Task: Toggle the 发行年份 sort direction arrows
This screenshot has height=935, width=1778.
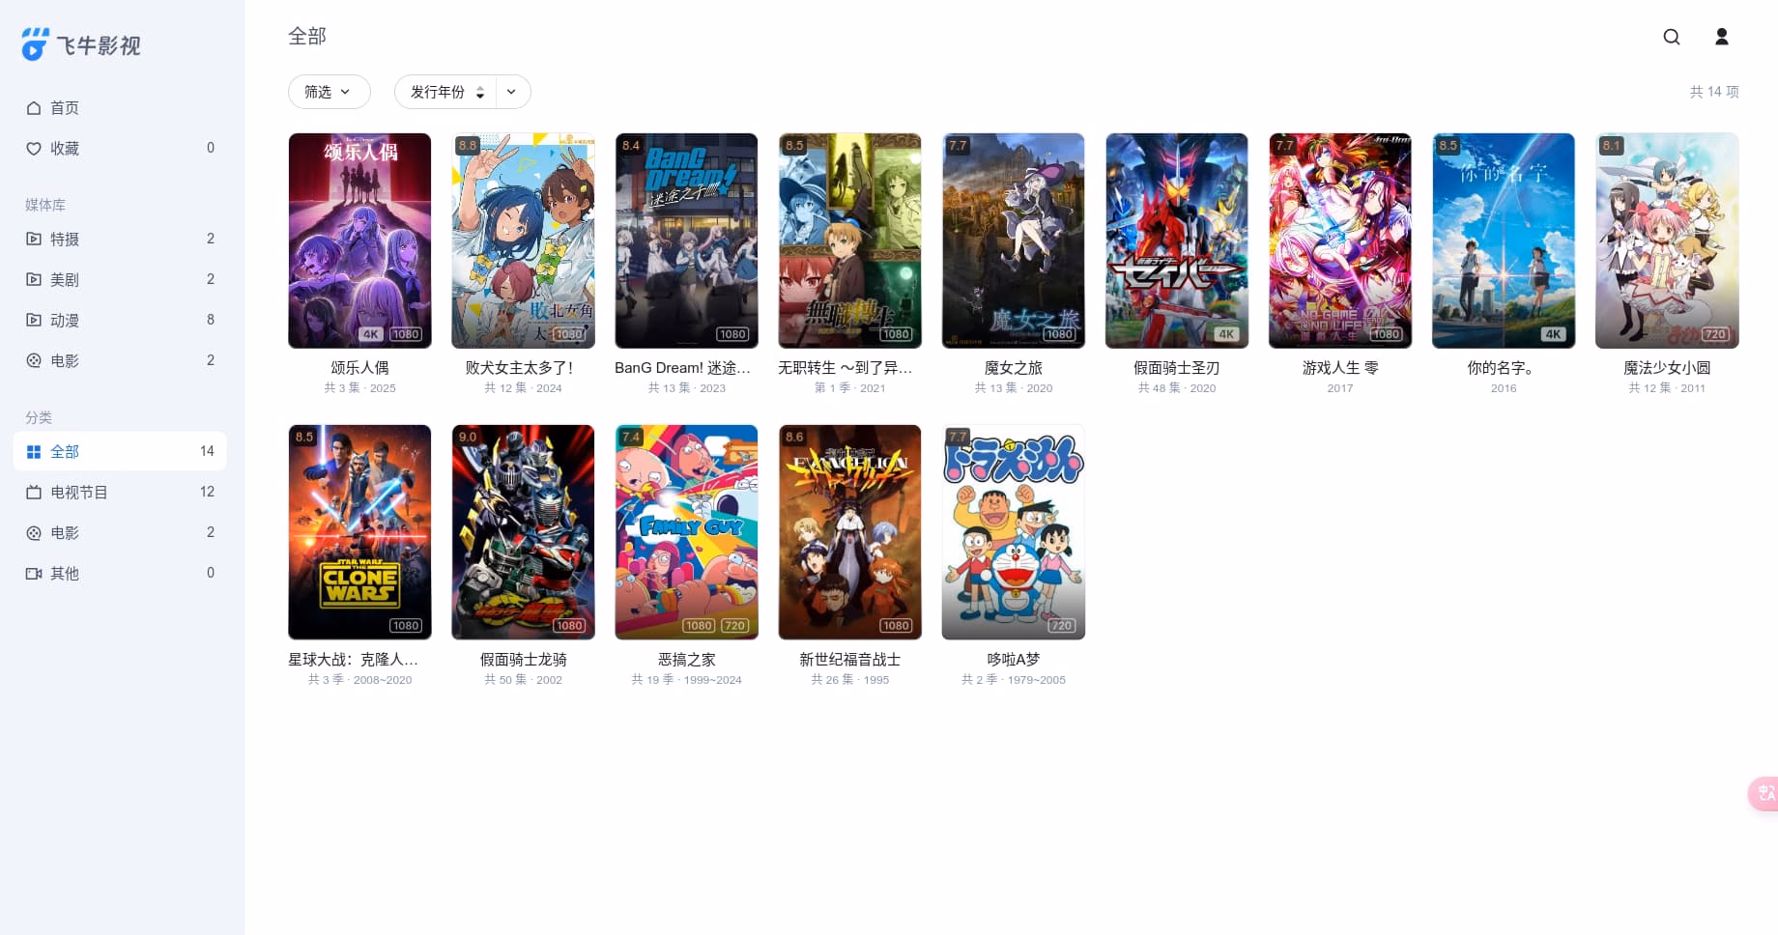Action: tap(480, 93)
